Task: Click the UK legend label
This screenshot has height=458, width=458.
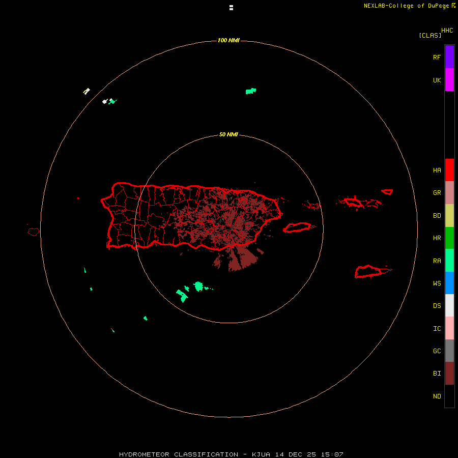Action: coord(437,80)
